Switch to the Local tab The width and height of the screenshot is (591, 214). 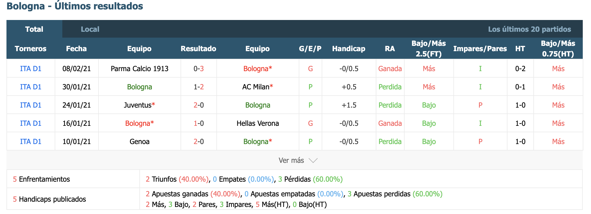point(90,29)
